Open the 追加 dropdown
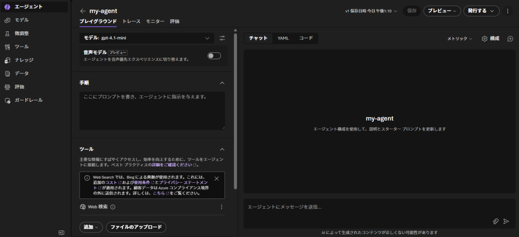519x237 pixels. [91, 227]
